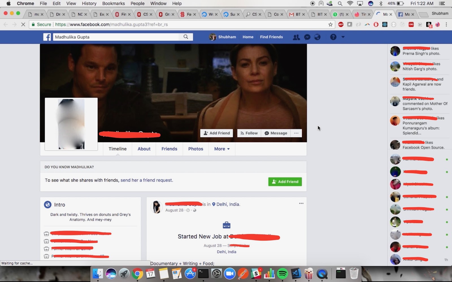Viewport: 452px width, 282px height.
Task: Open the Notifications globe icon
Action: pos(318,37)
